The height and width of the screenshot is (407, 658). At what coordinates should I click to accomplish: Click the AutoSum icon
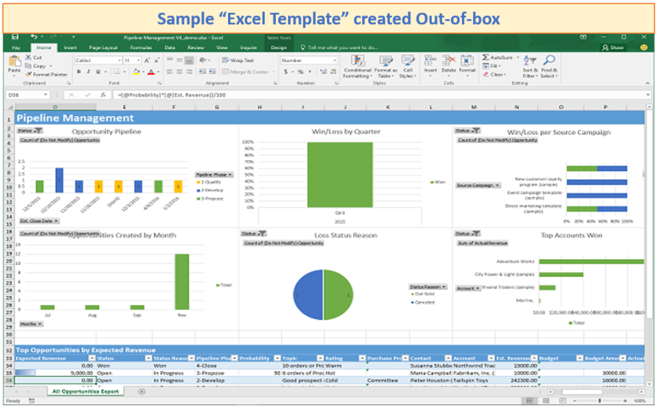click(486, 58)
